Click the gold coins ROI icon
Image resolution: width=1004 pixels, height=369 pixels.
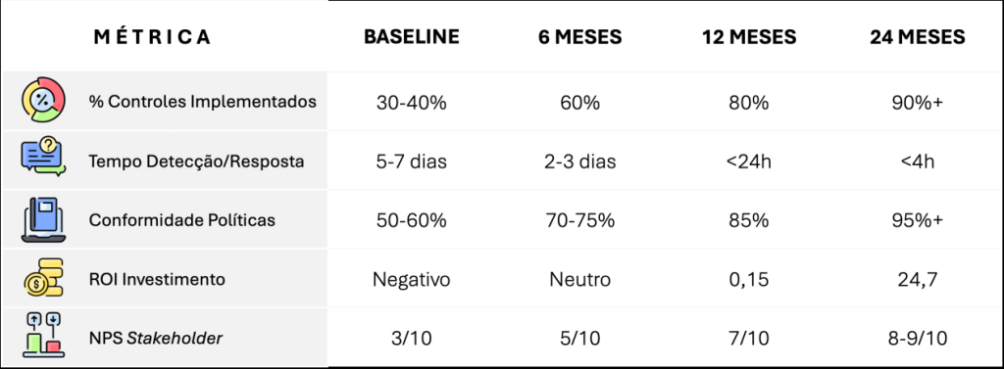[44, 278]
